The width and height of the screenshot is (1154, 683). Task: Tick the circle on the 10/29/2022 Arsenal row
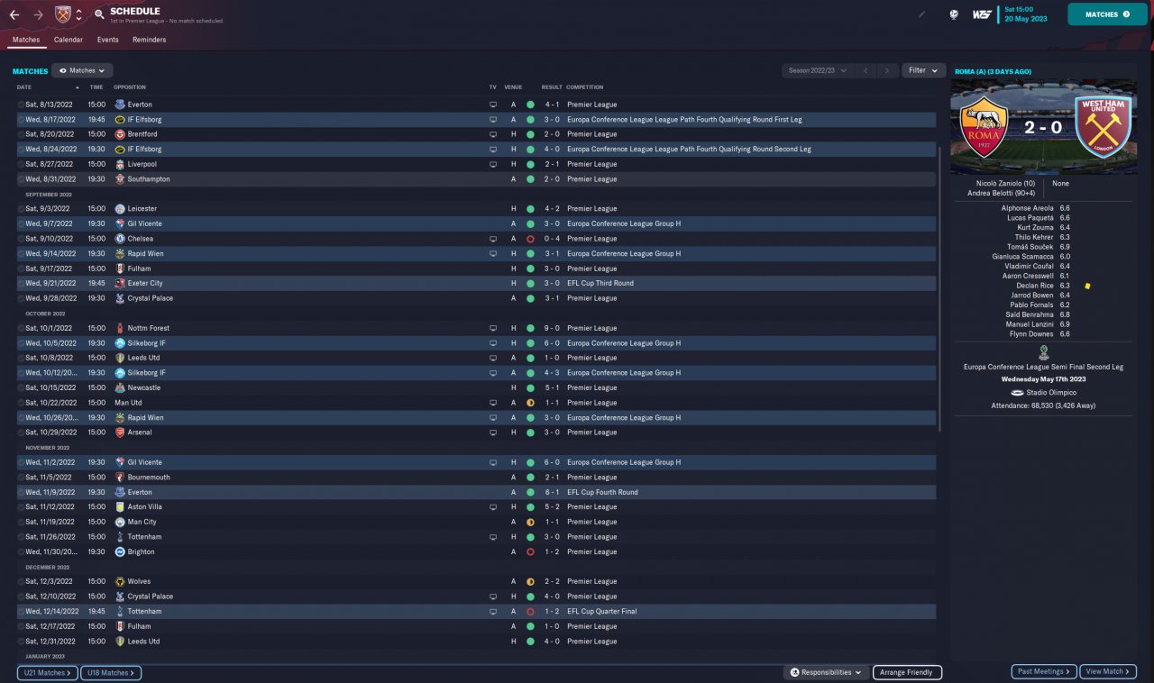point(21,433)
